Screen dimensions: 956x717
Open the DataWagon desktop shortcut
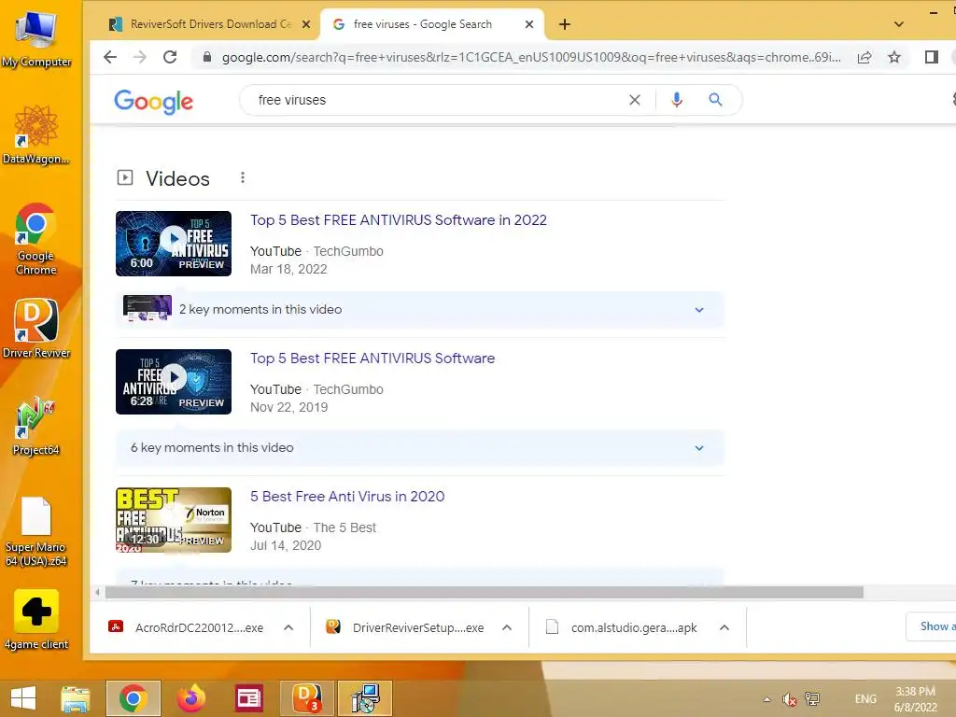tap(36, 134)
